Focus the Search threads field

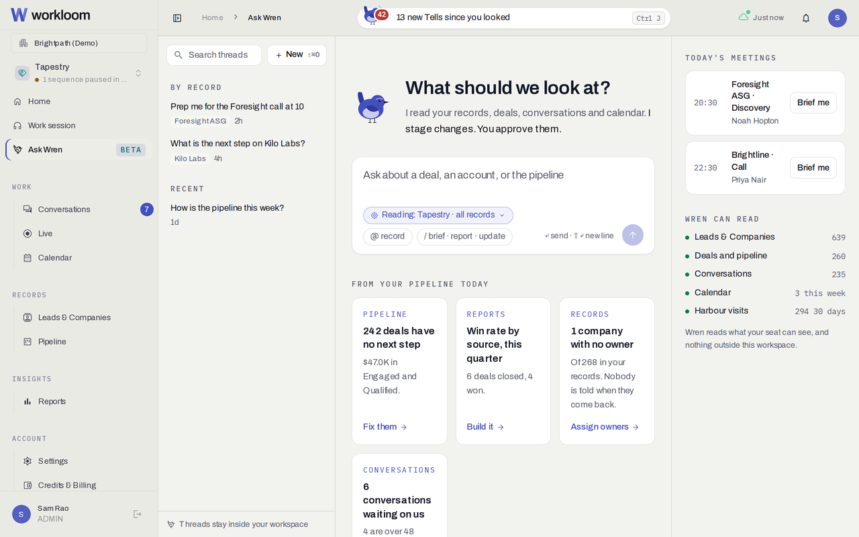pos(214,55)
